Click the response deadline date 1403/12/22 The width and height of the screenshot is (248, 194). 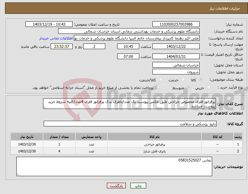[176, 46]
